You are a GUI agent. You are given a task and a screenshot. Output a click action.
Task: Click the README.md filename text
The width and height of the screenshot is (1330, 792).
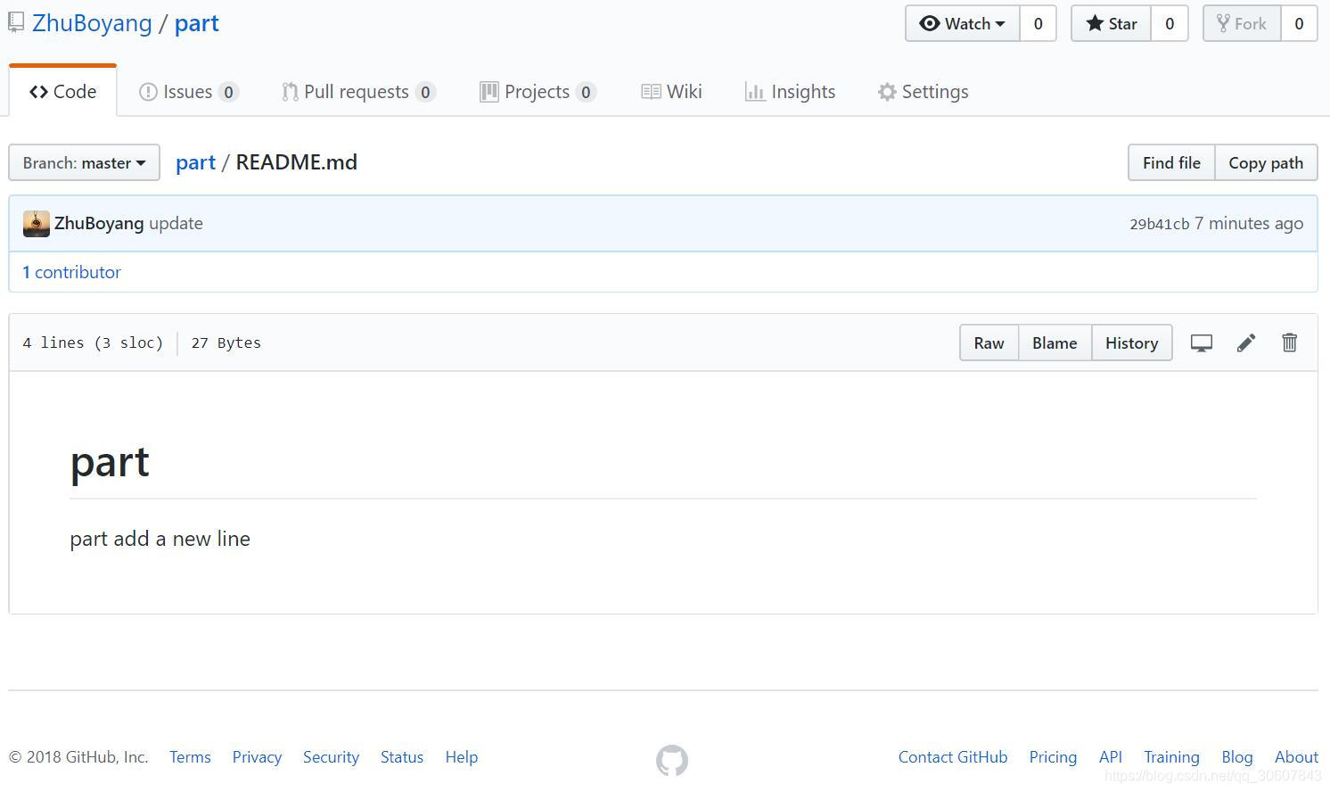[x=297, y=162]
